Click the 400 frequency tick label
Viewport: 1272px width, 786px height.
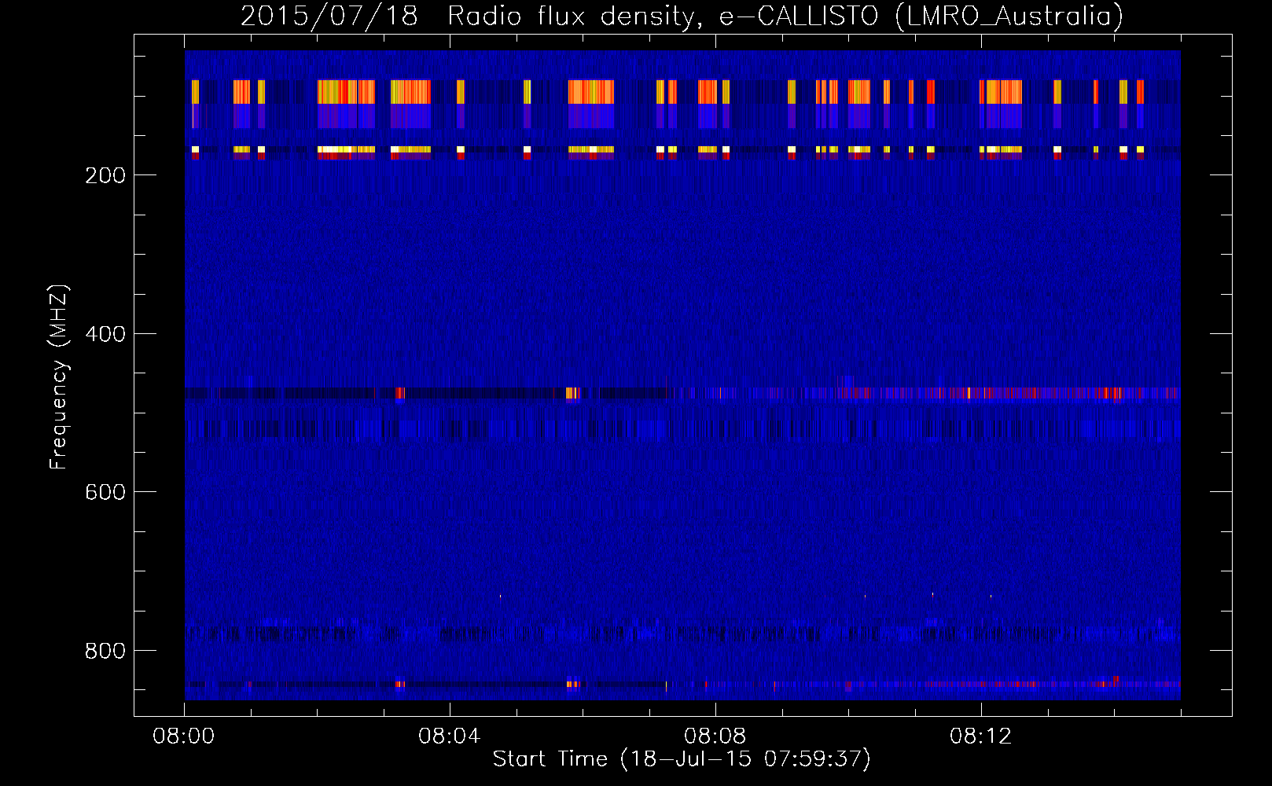105,334
